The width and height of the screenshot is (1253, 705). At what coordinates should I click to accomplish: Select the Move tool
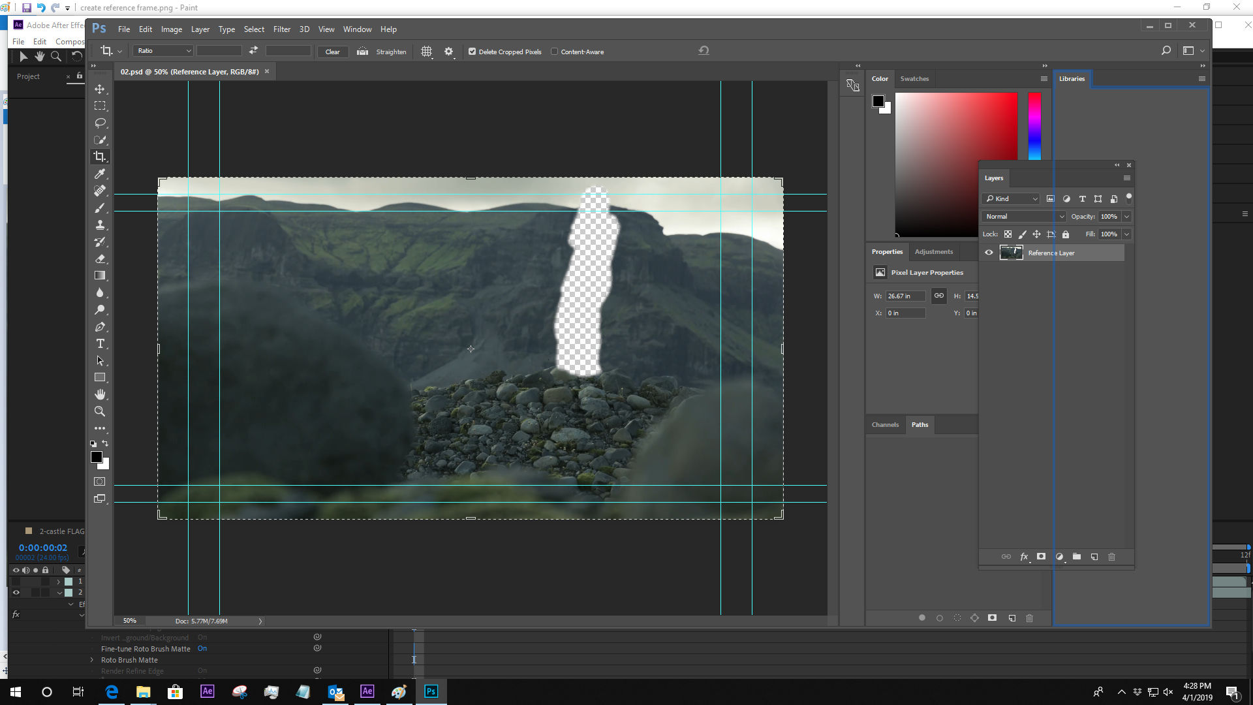pos(100,89)
